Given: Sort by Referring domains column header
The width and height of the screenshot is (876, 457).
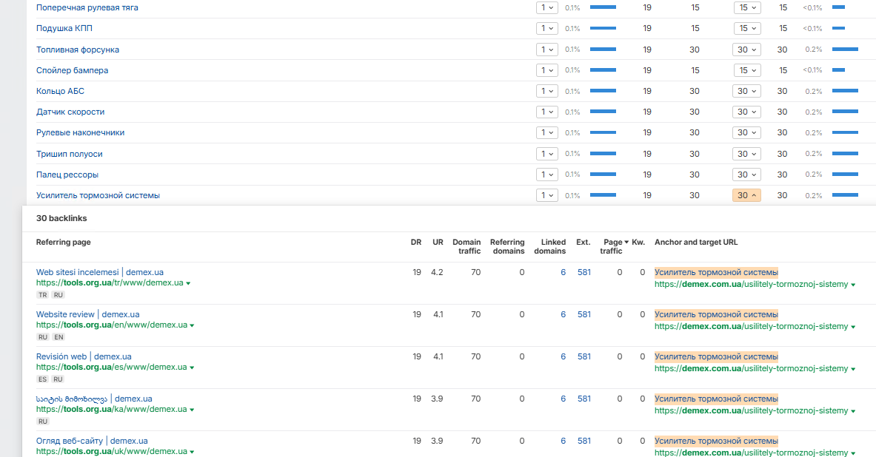Looking at the screenshot, I should pyautogui.click(x=507, y=247).
